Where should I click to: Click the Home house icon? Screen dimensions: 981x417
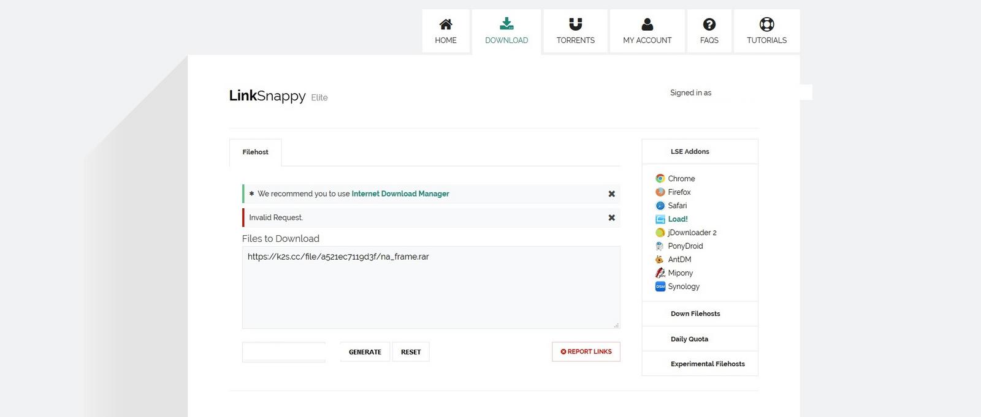pyautogui.click(x=446, y=24)
